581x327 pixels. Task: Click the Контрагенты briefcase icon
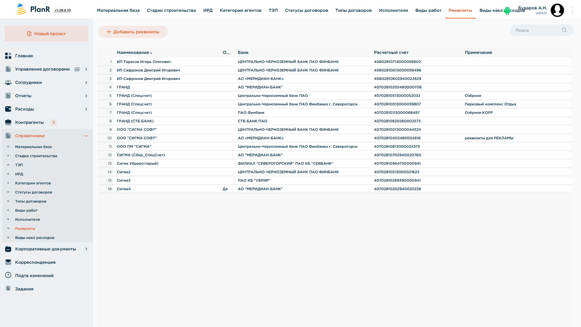[8, 122]
